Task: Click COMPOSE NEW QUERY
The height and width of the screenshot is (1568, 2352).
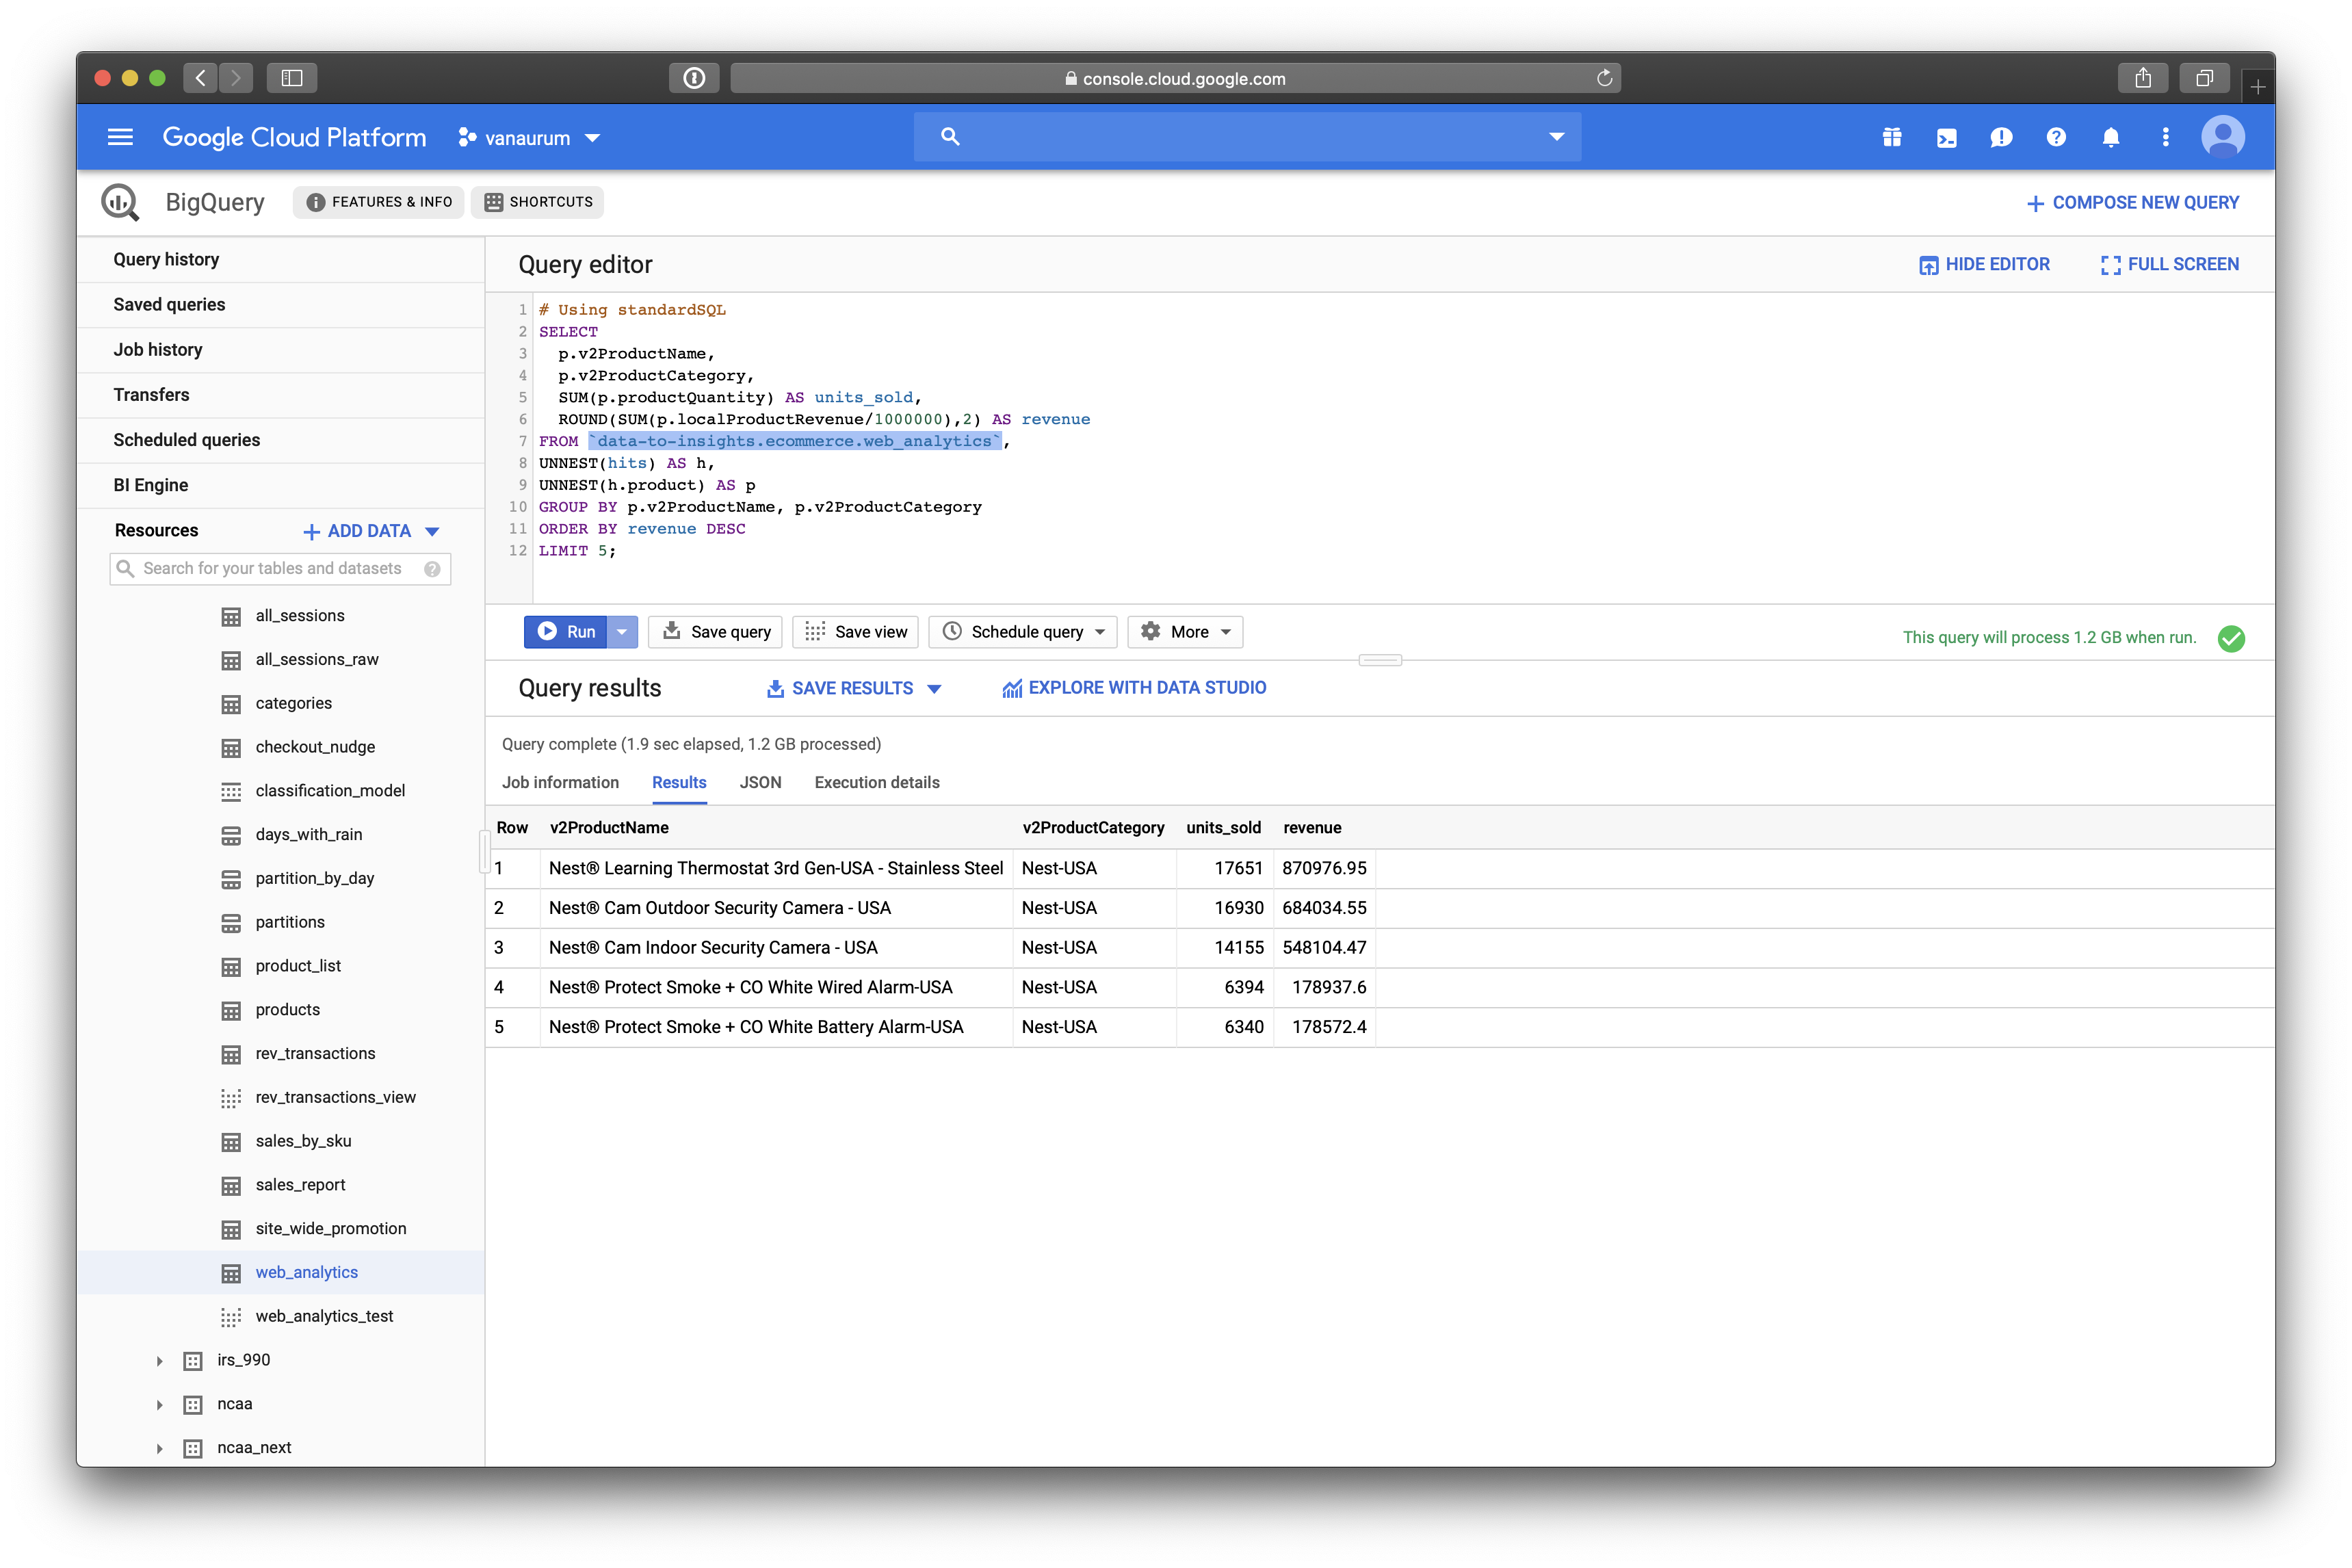Action: click(2132, 203)
